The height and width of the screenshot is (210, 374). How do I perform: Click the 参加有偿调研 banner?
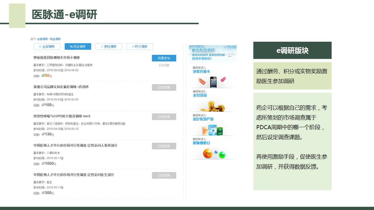point(213,54)
